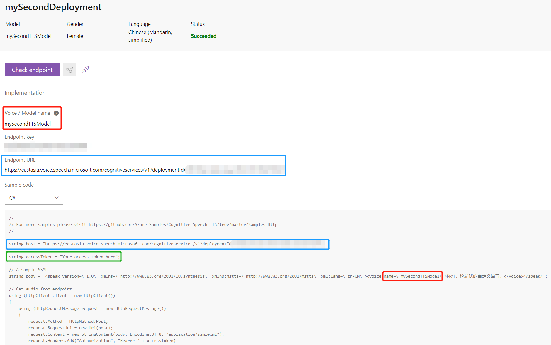This screenshot has height=345, width=551.
Task: Click the mySecondTTSModel value under Voice / Model name
Action: 28,124
